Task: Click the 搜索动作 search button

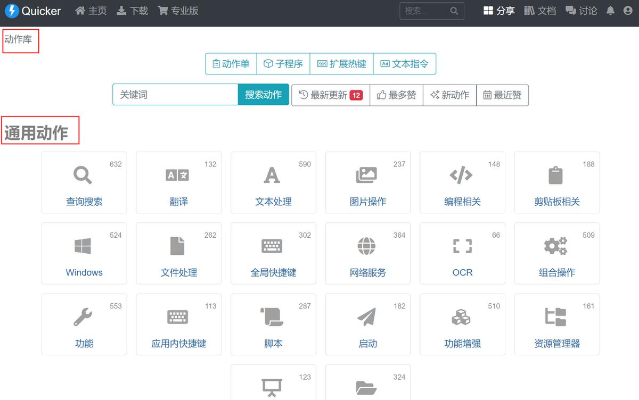Action: pyautogui.click(x=263, y=95)
